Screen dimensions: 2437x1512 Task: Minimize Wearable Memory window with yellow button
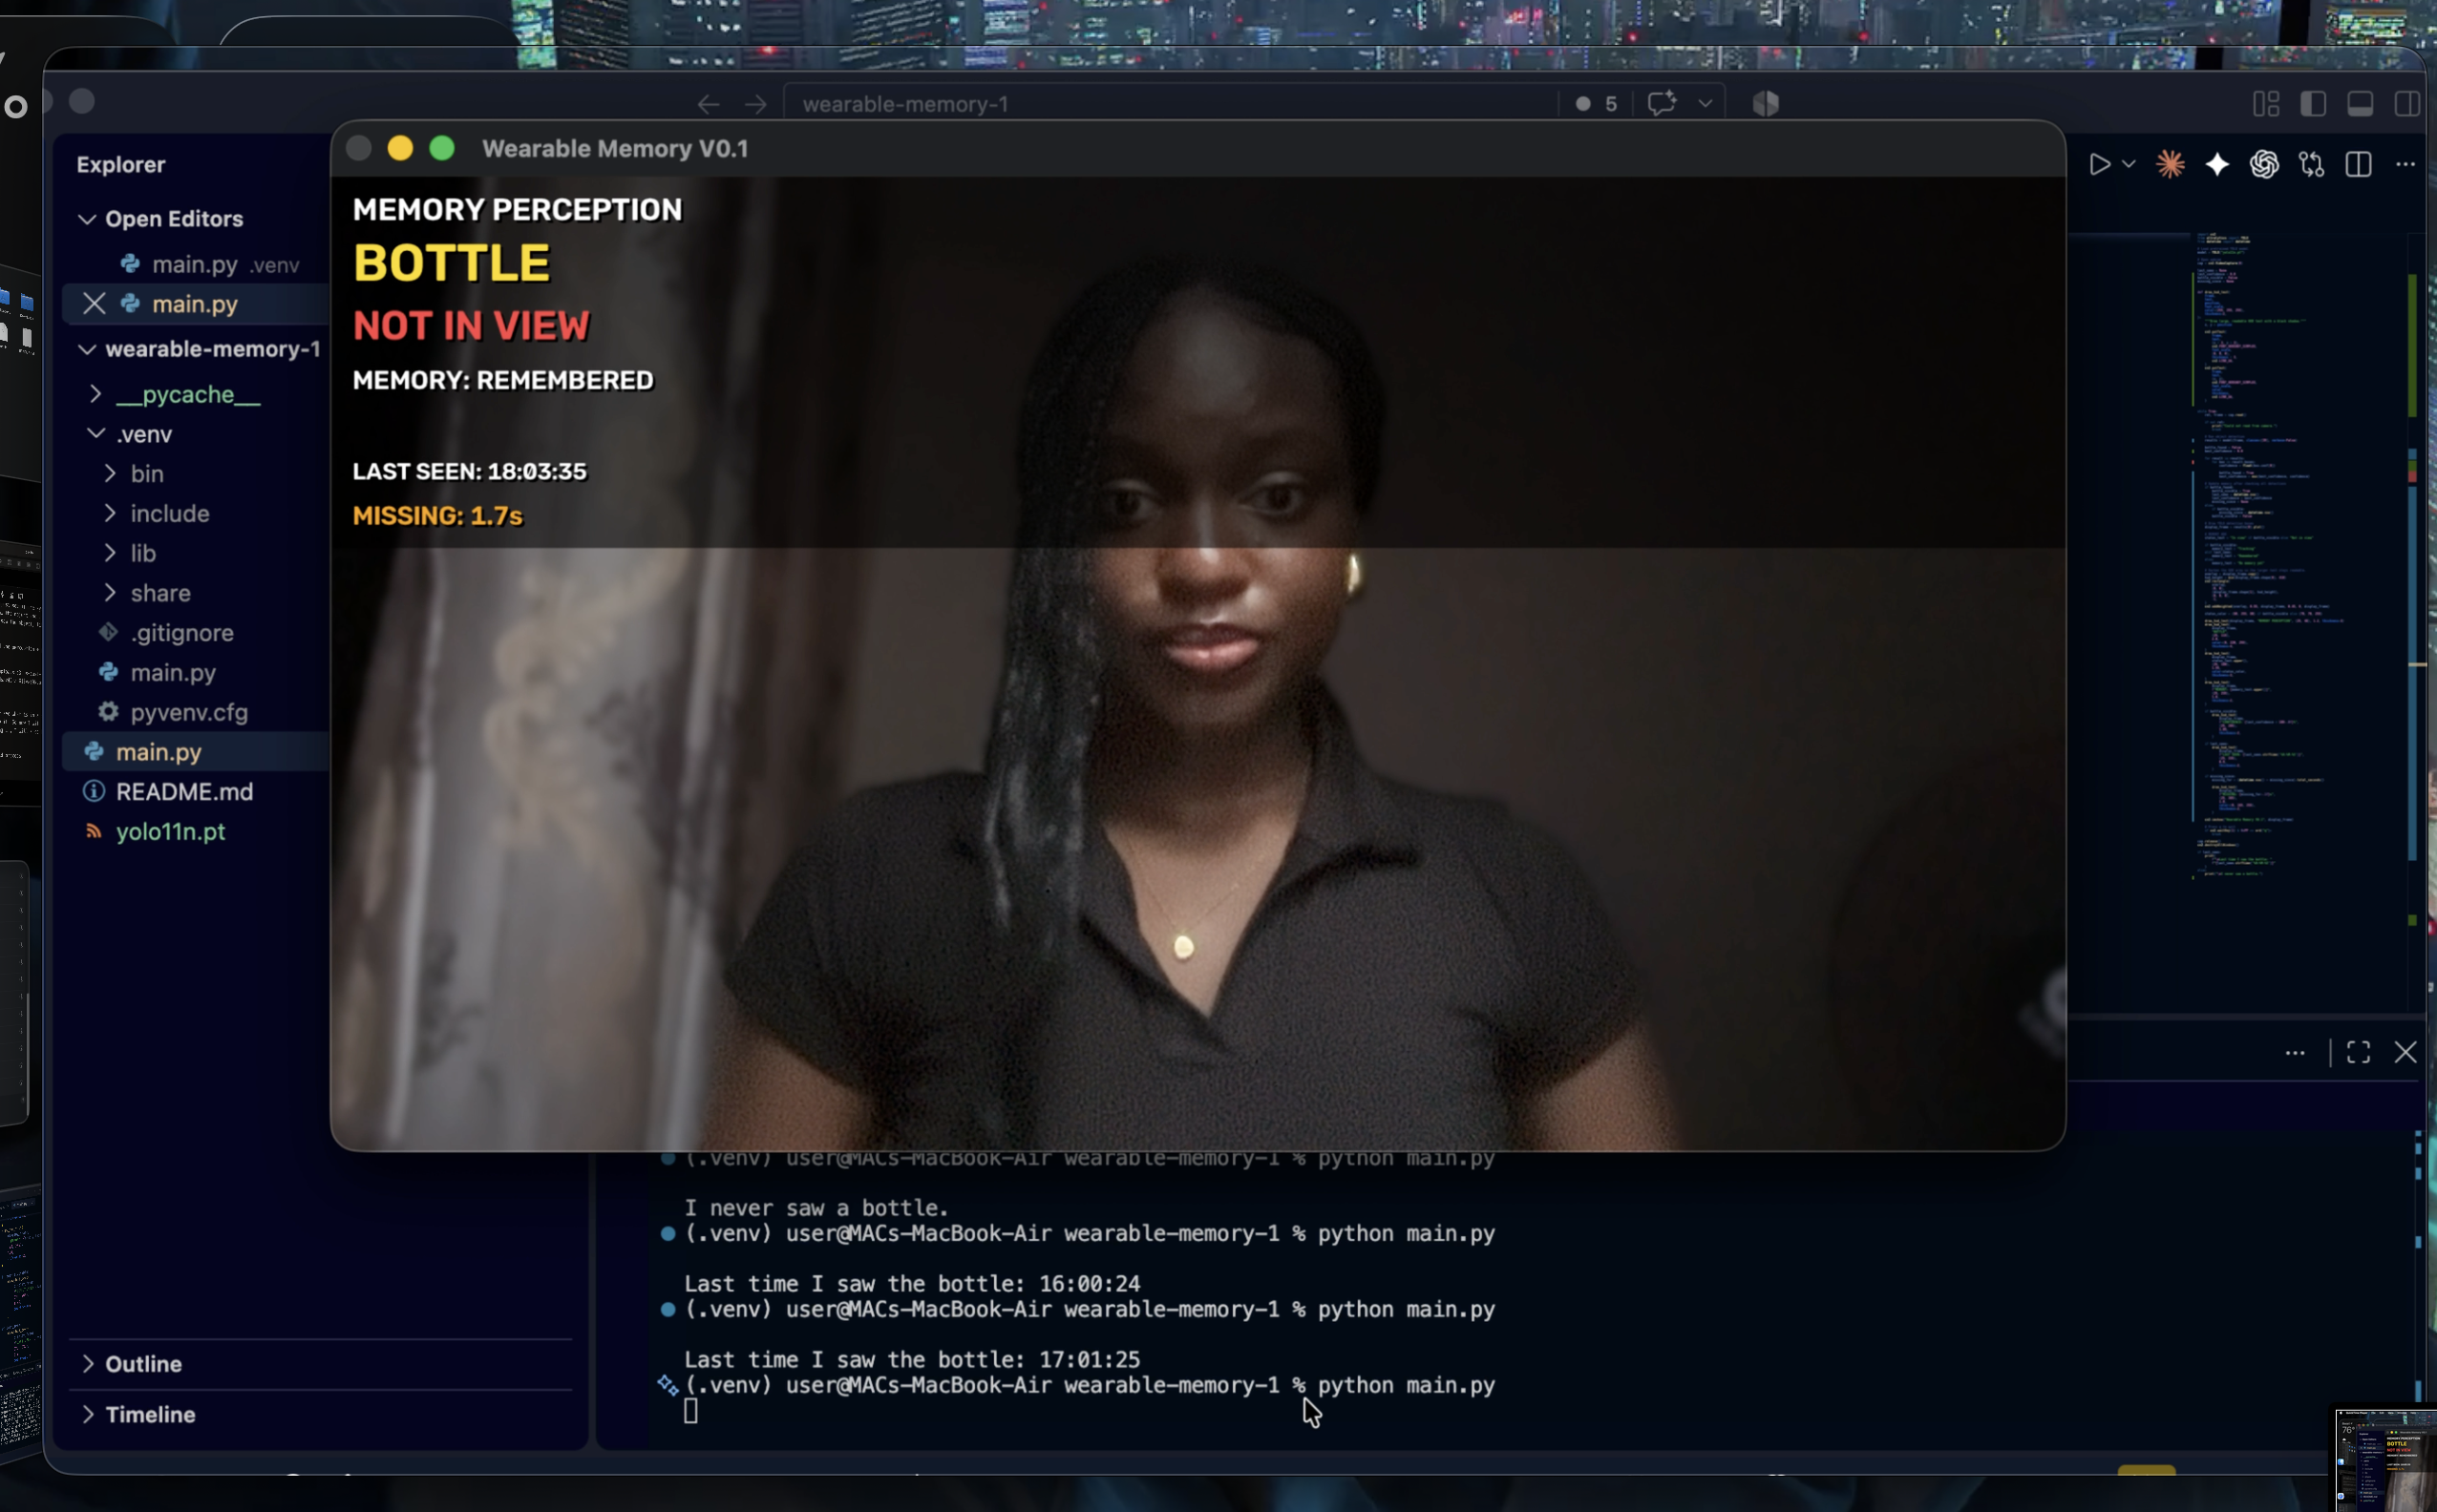[400, 149]
